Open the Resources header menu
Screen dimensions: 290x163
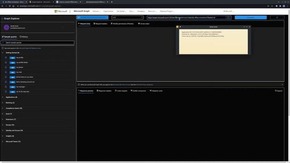pyautogui.click(x=152, y=11)
